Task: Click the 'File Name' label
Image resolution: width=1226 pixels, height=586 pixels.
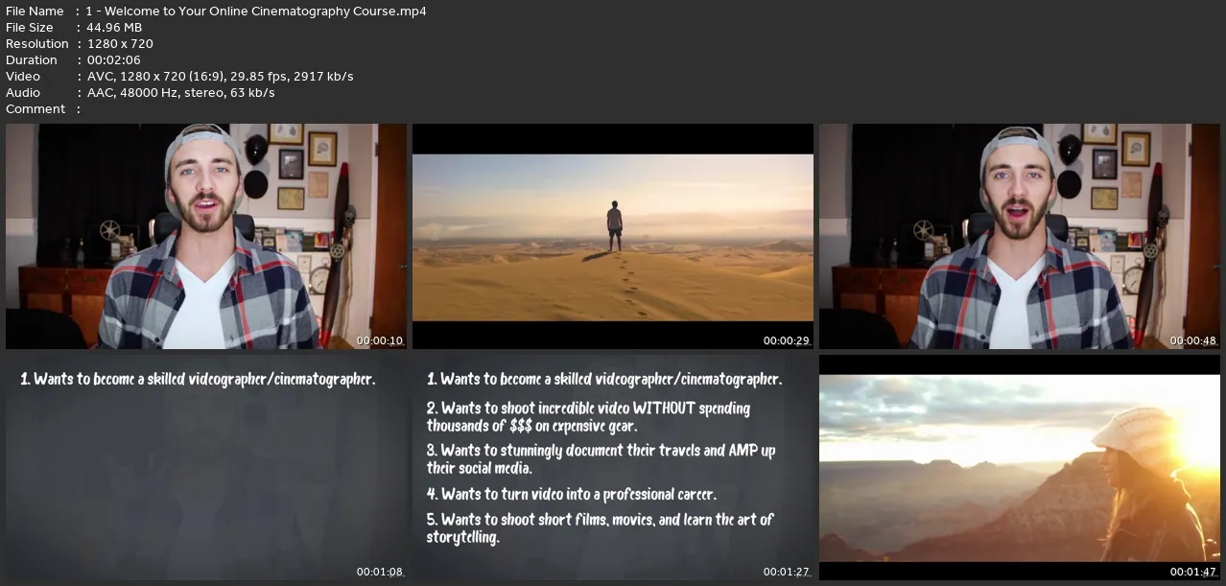Action: pyautogui.click(x=35, y=12)
